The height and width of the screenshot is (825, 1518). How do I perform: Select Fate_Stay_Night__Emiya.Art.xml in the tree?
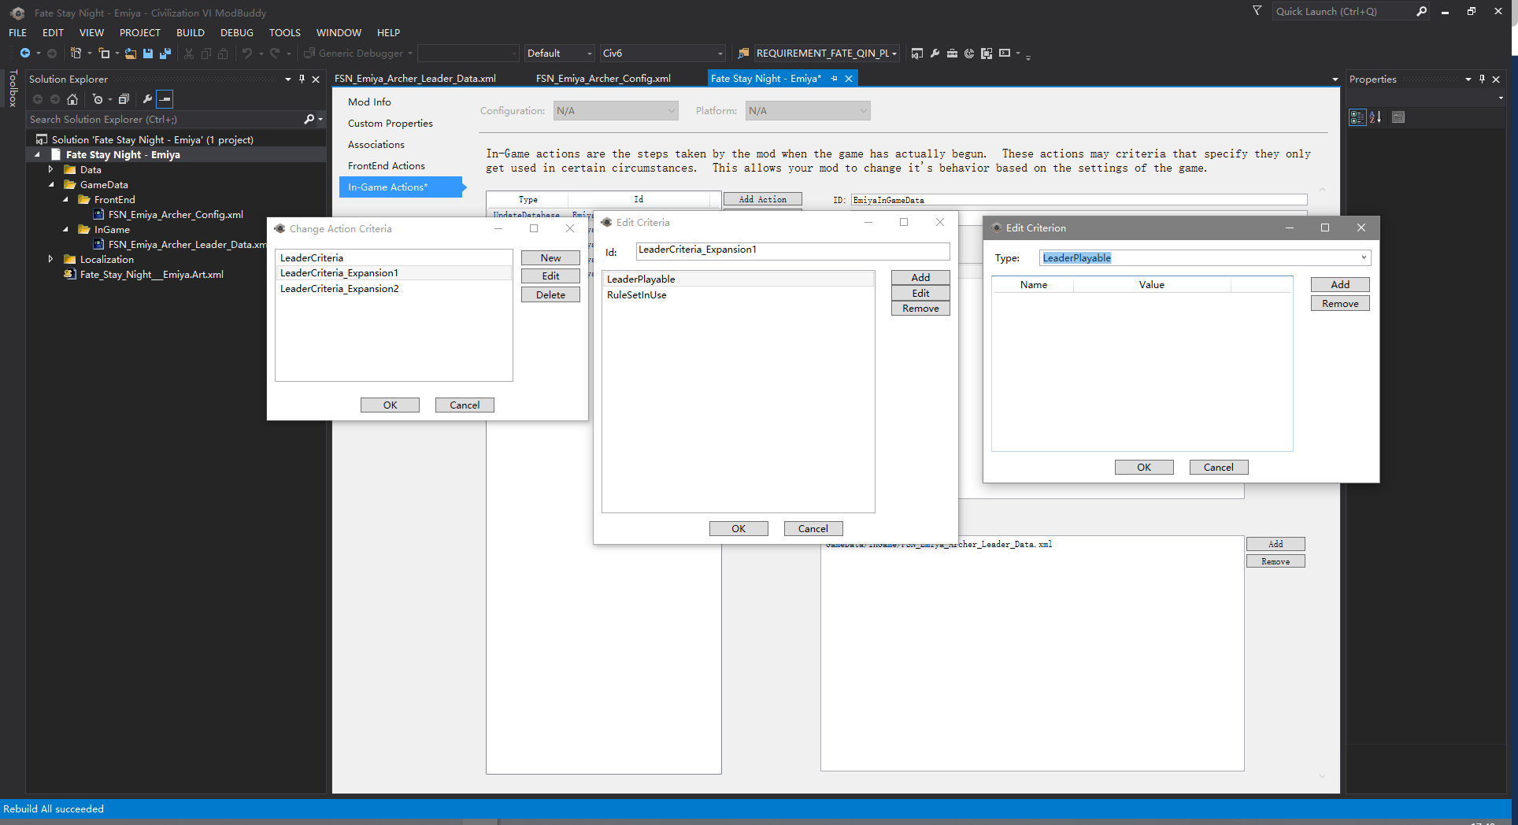(x=151, y=275)
